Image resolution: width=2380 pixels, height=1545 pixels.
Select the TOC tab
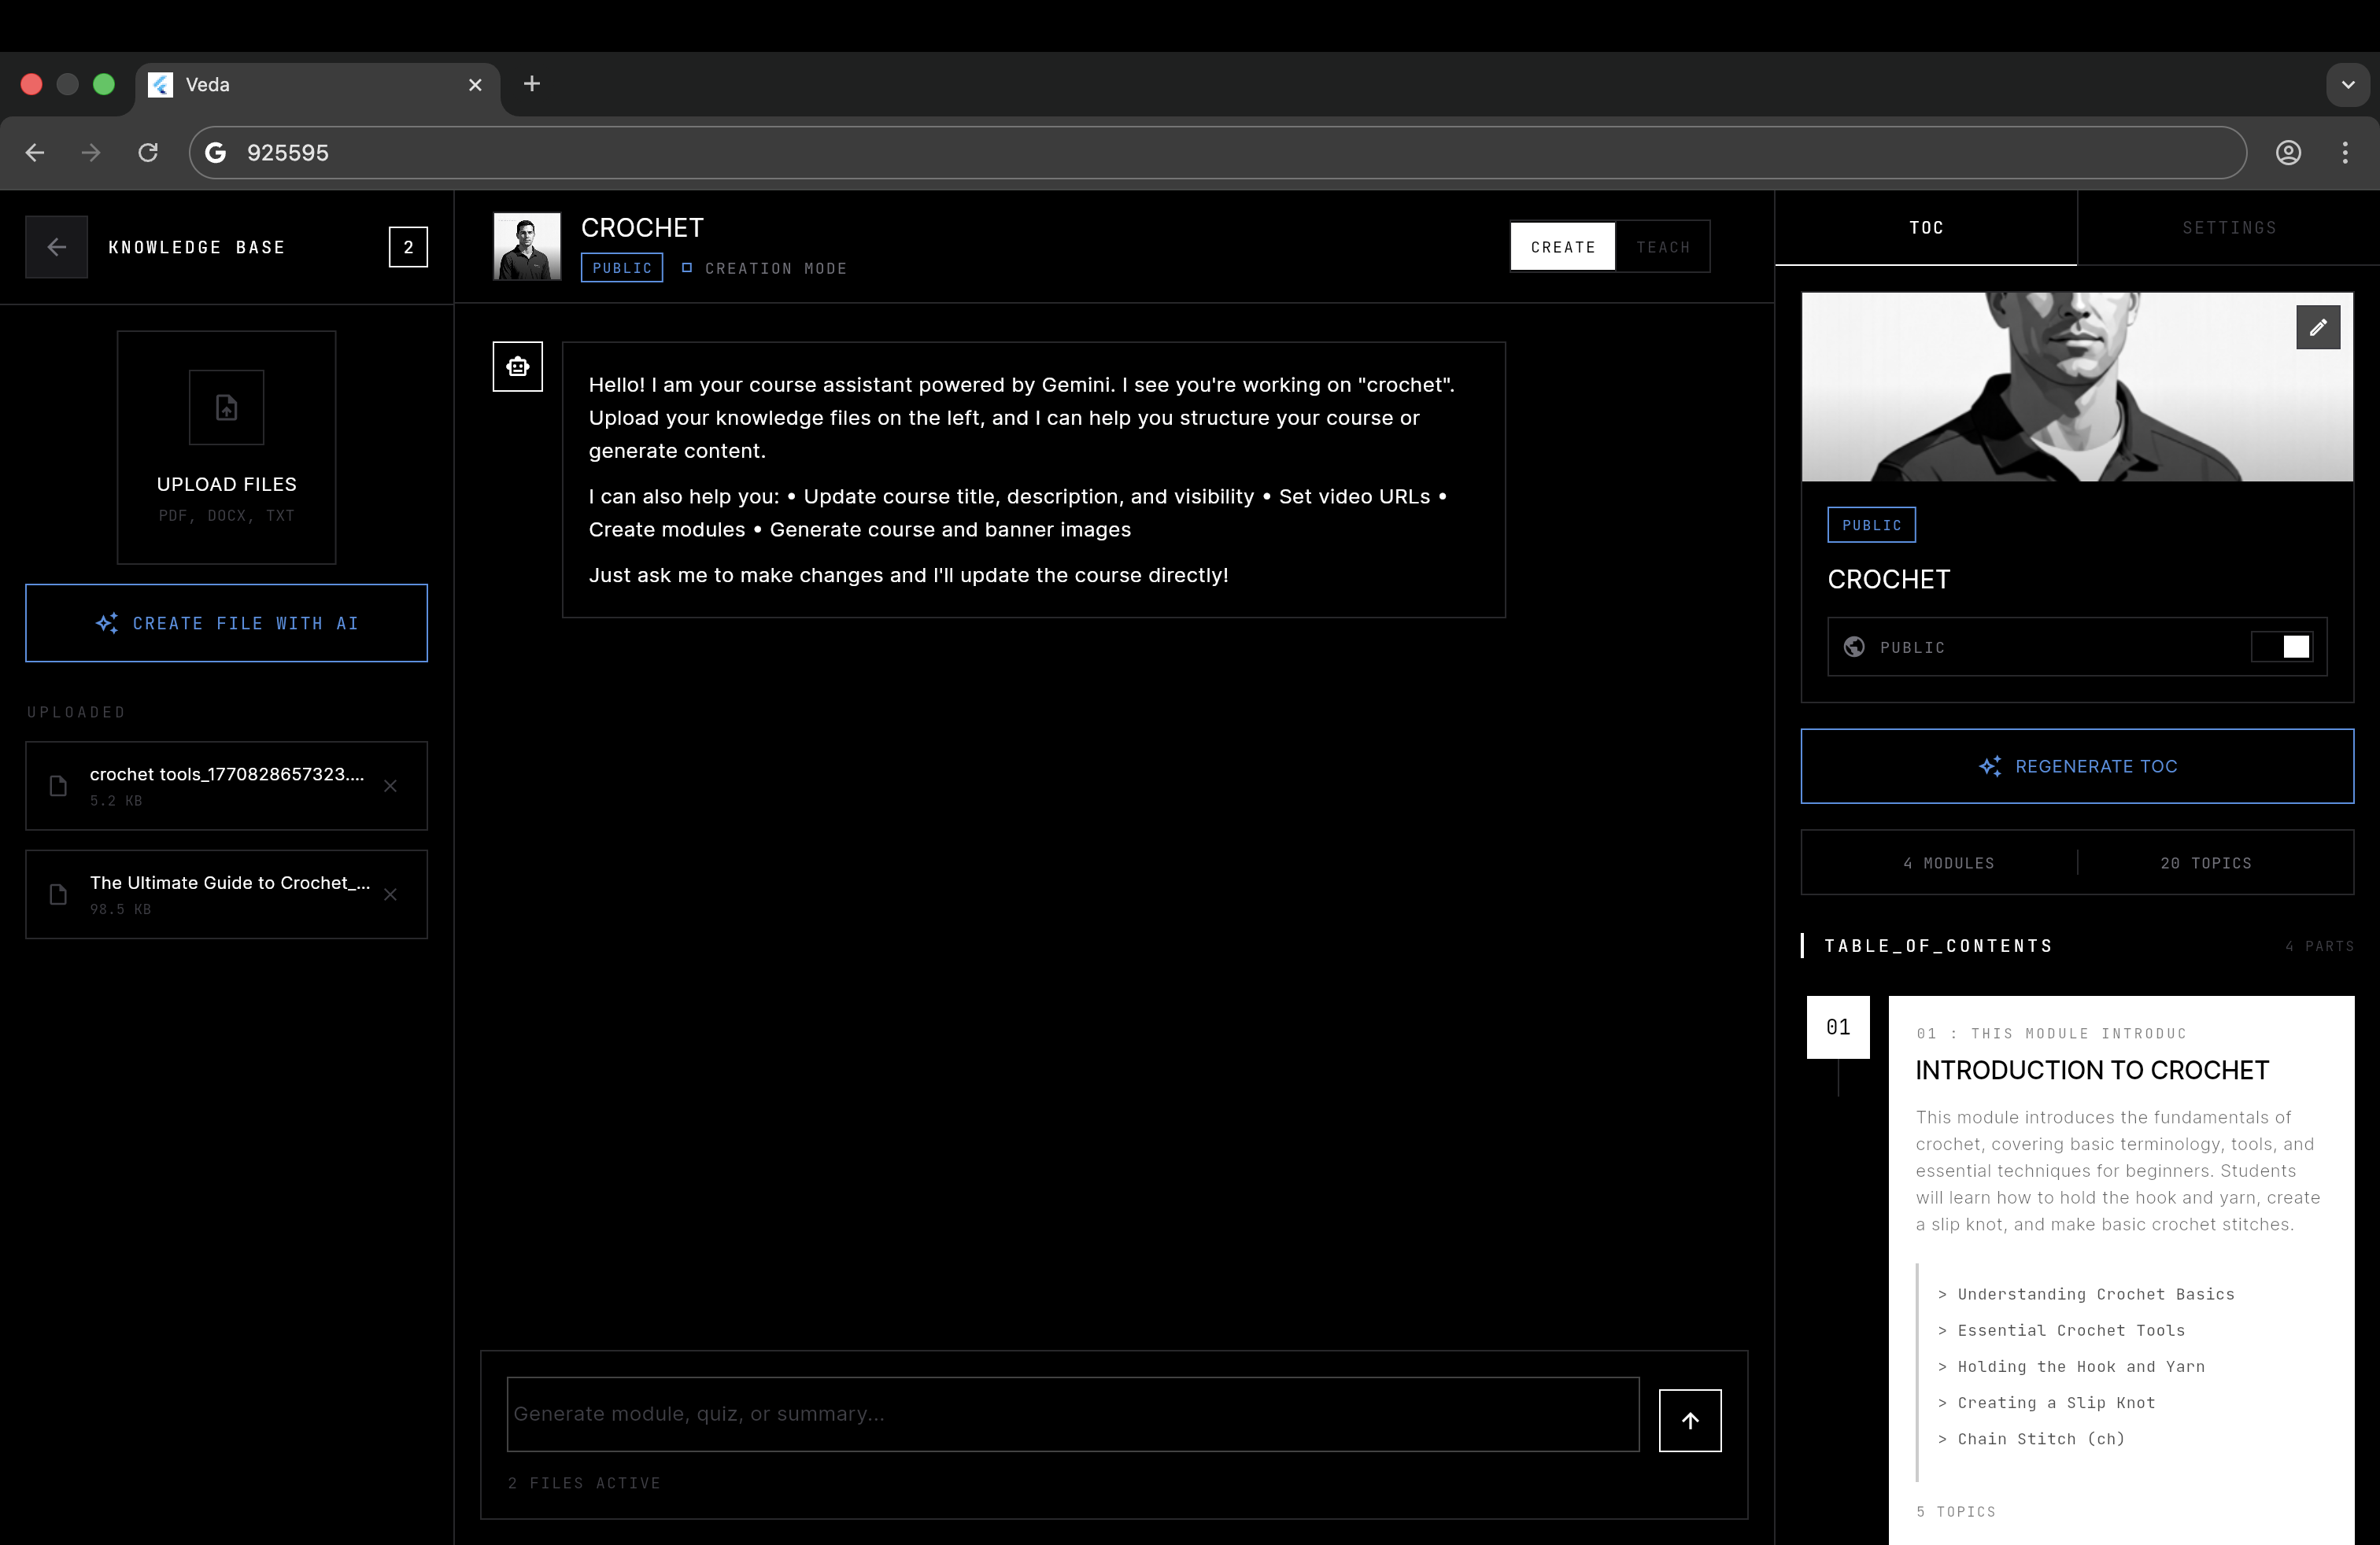coord(1925,228)
